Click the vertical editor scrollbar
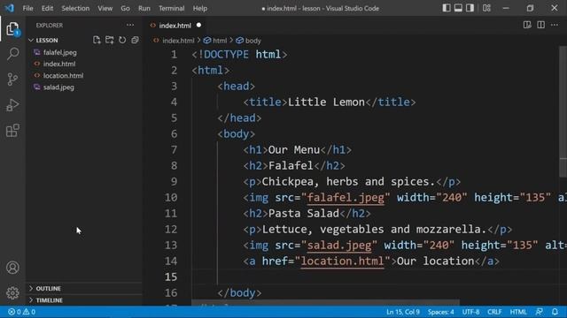Viewport: 567px width, 318px height. (x=563, y=112)
